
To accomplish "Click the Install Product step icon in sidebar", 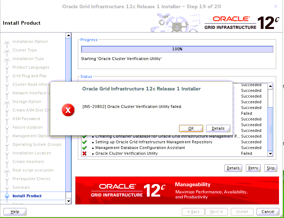I will pyautogui.click(x=7, y=196).
